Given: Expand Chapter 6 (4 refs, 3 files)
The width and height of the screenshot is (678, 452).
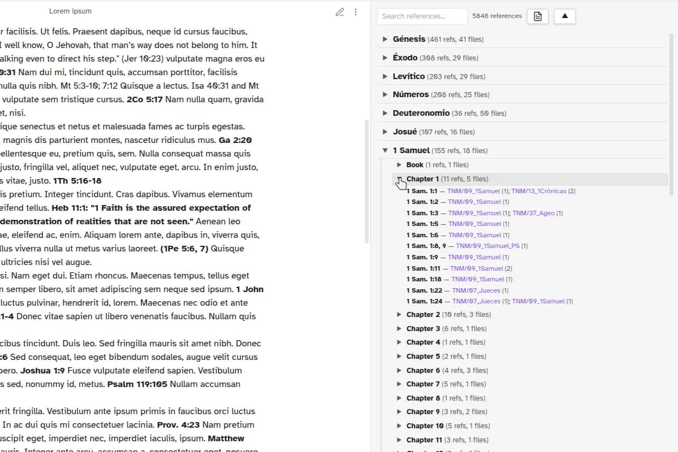Looking at the screenshot, I should pos(399,371).
